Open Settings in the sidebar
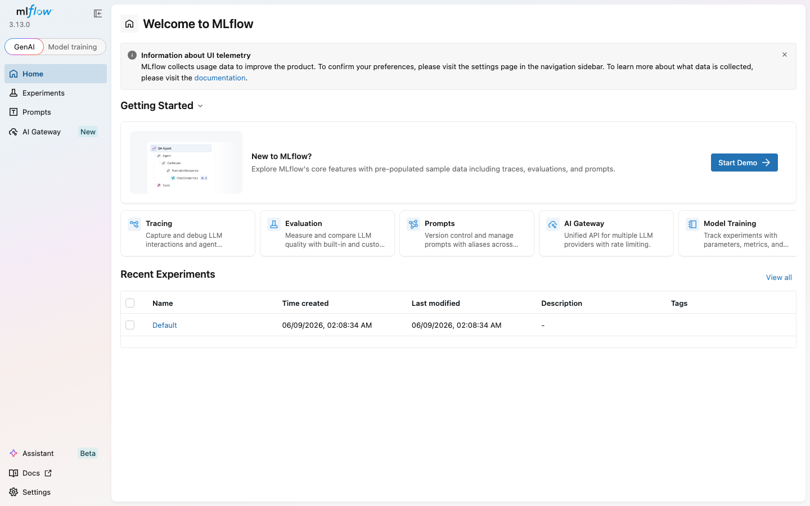This screenshot has width=810, height=506. [x=56, y=492]
